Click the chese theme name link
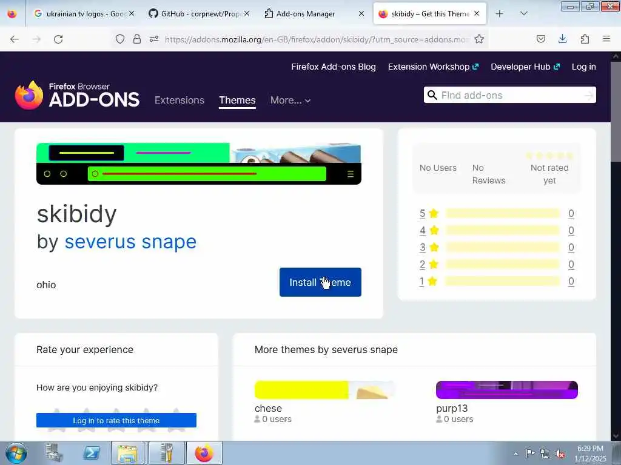Image resolution: width=621 pixels, height=465 pixels. pyautogui.click(x=268, y=409)
